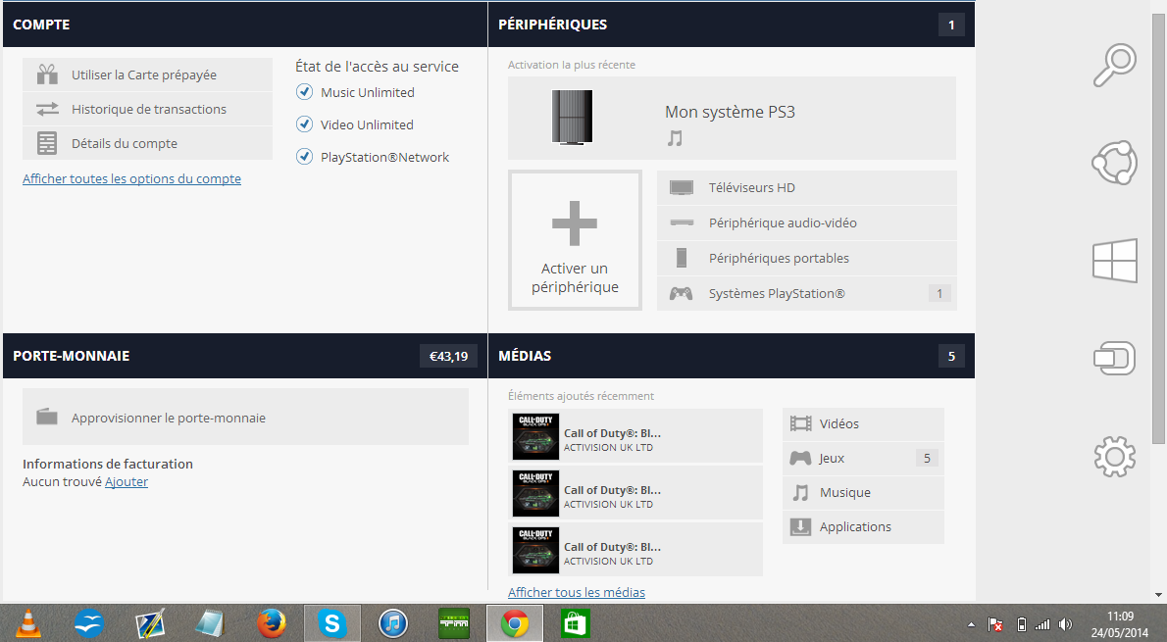Open the Windows Start charm
The height and width of the screenshot is (642, 1167).
tap(1115, 261)
